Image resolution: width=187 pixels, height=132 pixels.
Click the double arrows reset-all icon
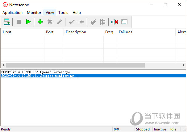[103, 22]
